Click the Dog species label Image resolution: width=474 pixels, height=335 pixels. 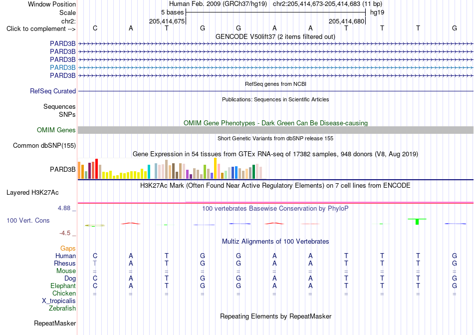point(70,278)
